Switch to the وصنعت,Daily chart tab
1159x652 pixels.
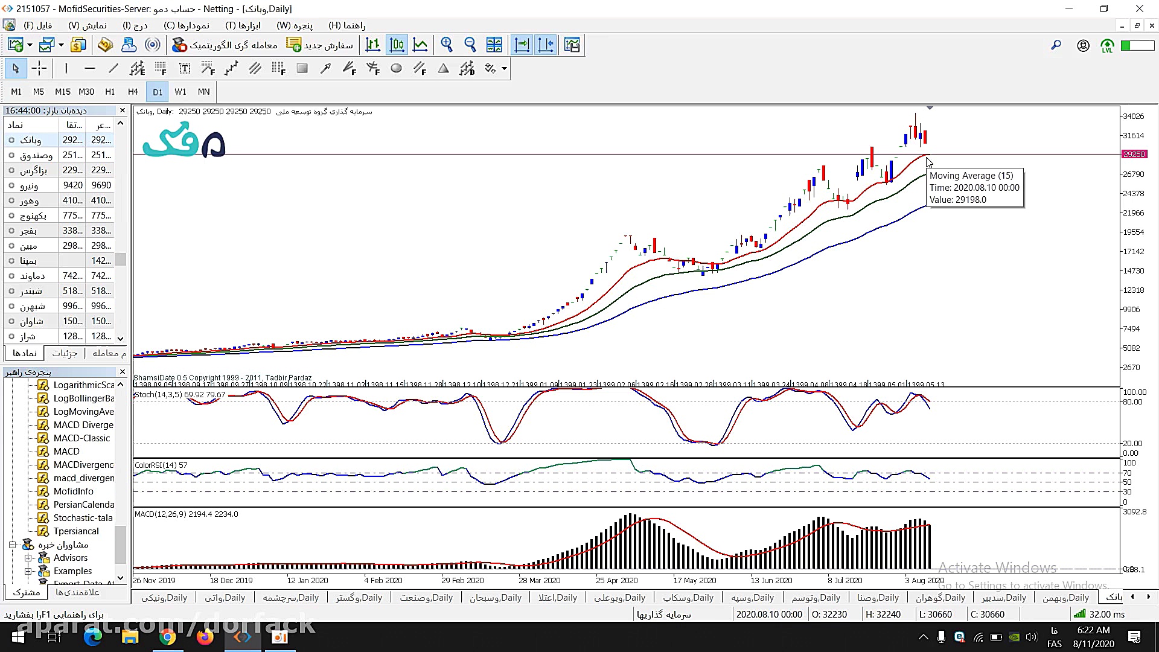[x=426, y=598]
